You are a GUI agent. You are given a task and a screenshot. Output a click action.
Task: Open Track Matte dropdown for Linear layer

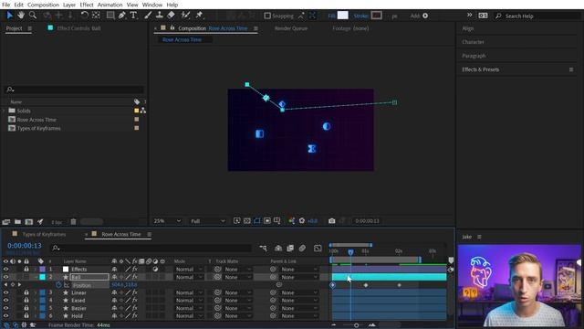coord(236,292)
